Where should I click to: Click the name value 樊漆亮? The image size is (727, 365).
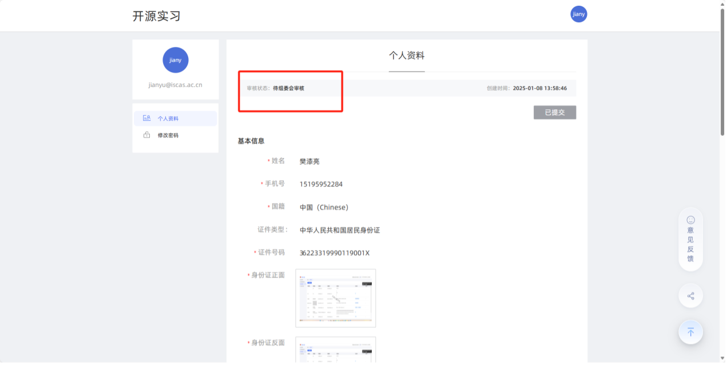pos(309,161)
